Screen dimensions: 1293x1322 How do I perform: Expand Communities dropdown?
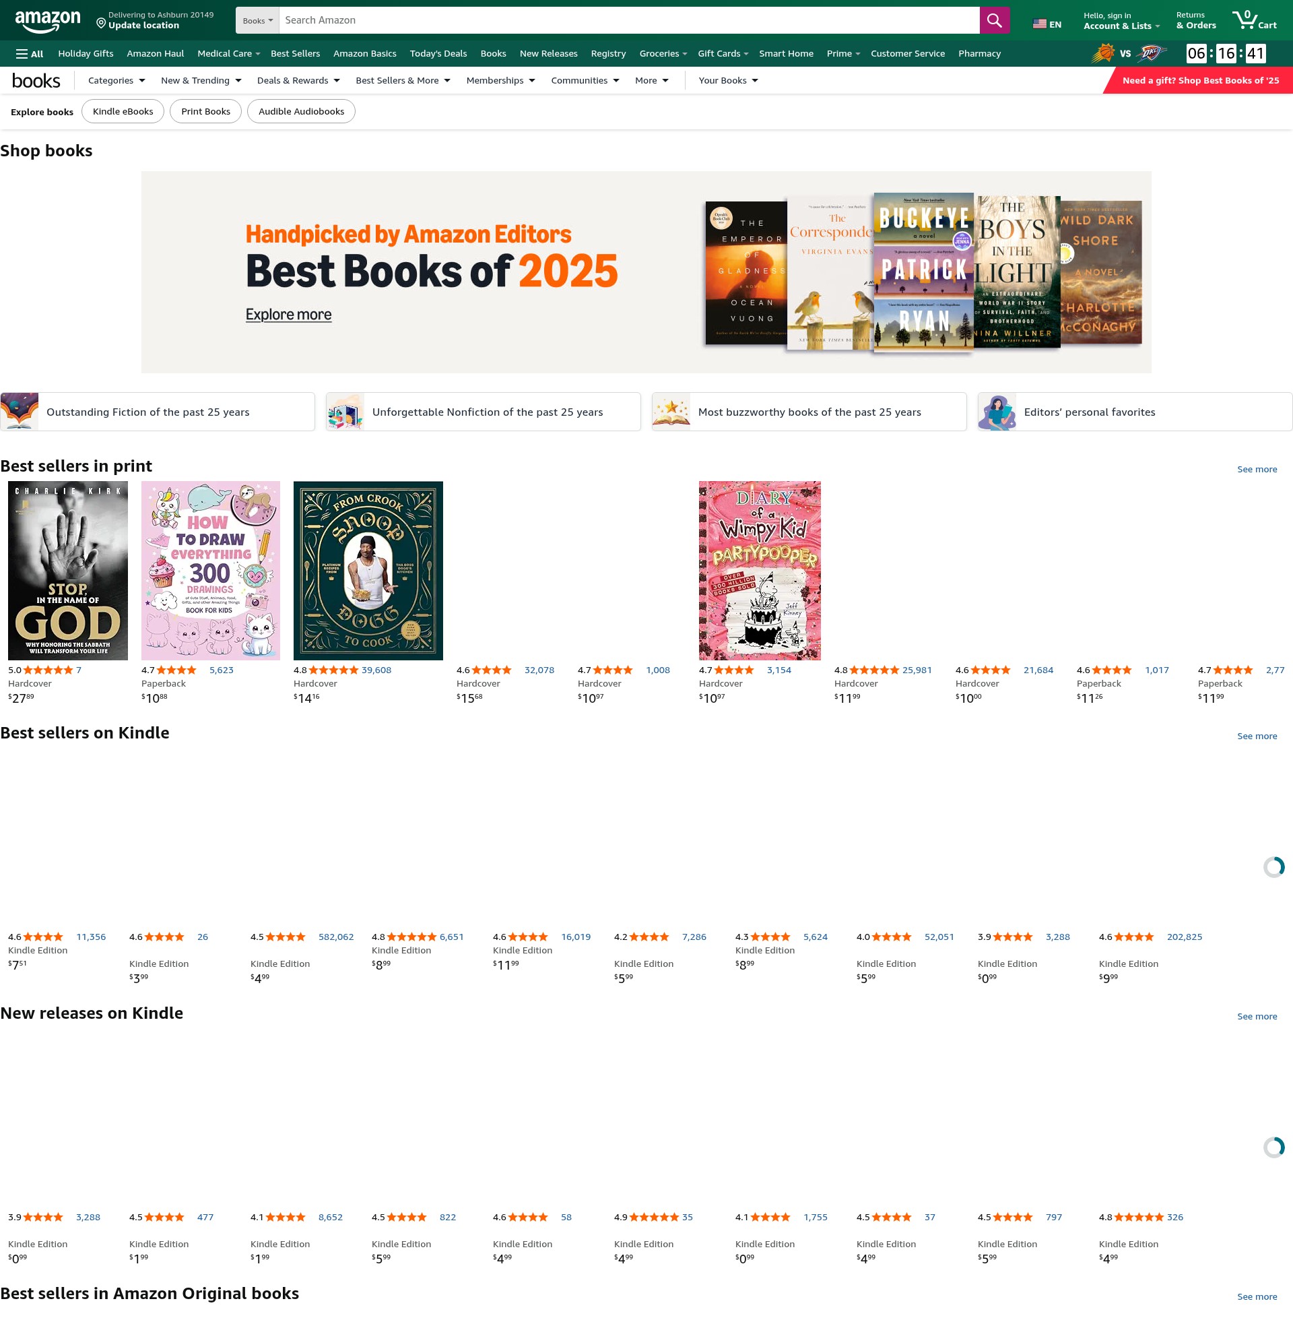pos(585,81)
